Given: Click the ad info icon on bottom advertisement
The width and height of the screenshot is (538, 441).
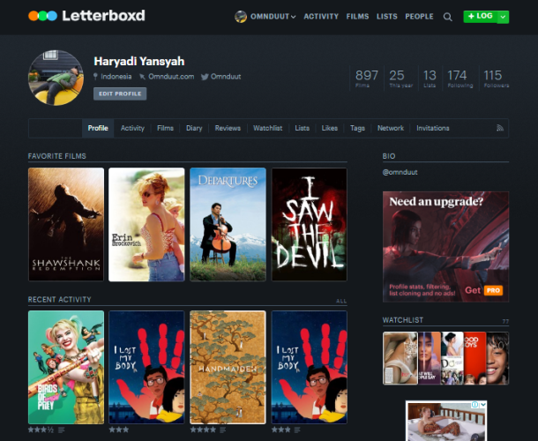Looking at the screenshot, I should [474, 406].
